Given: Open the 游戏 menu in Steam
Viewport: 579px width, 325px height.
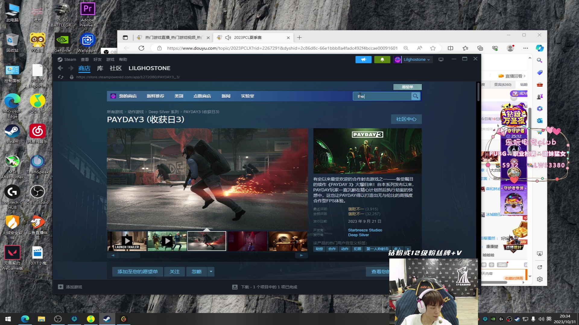Looking at the screenshot, I should point(110,60).
